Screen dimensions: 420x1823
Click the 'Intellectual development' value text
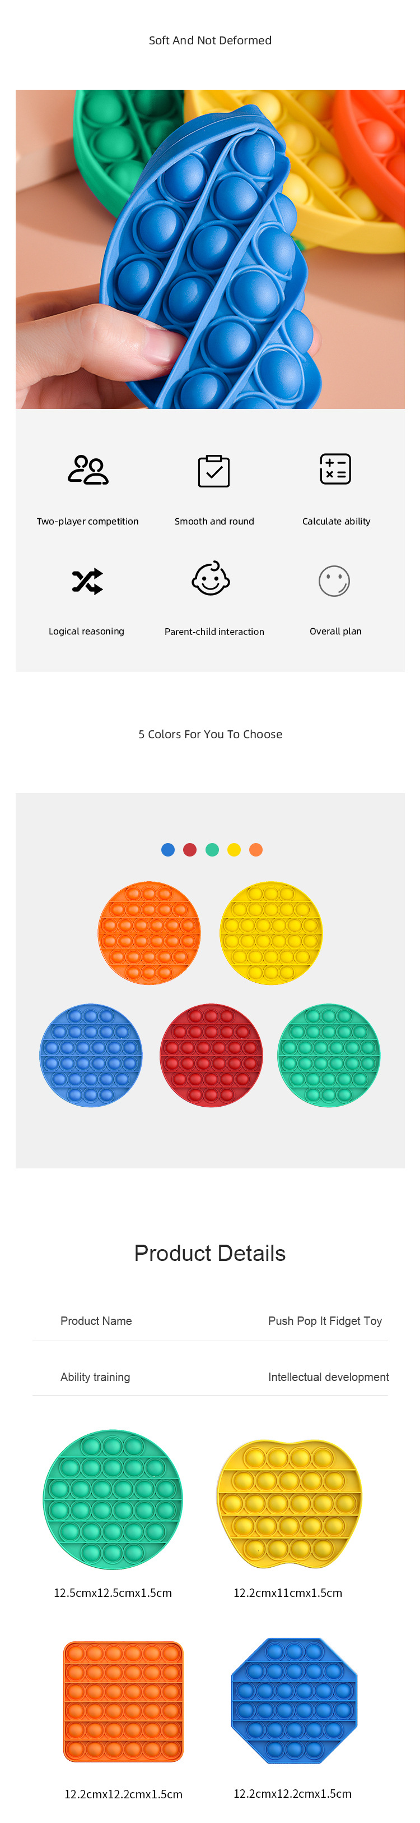pyautogui.click(x=328, y=1377)
